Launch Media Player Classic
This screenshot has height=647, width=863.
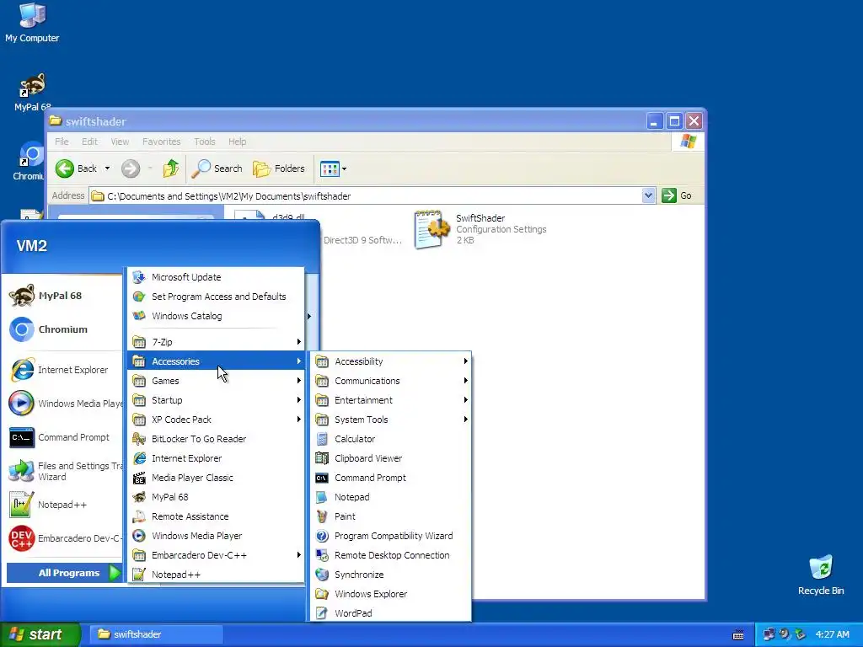click(216, 478)
